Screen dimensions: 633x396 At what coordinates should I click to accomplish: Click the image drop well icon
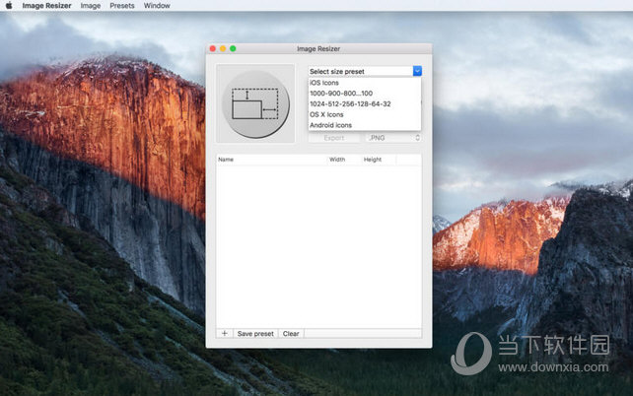point(255,103)
